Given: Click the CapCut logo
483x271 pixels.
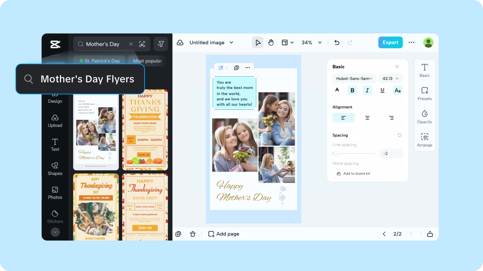Looking at the screenshot, I should click(x=55, y=44).
